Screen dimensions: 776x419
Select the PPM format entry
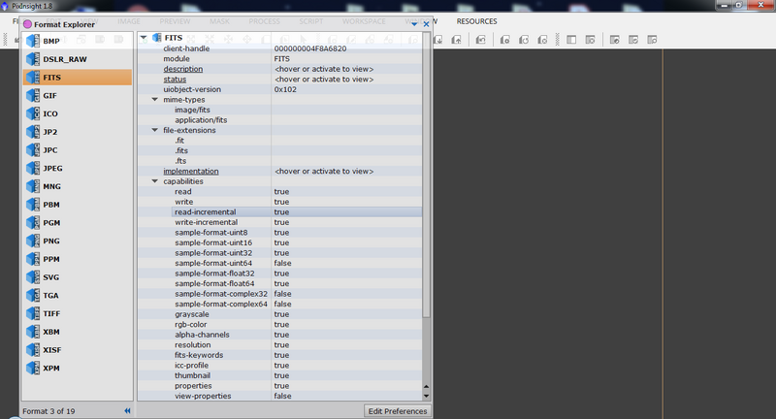[78, 259]
